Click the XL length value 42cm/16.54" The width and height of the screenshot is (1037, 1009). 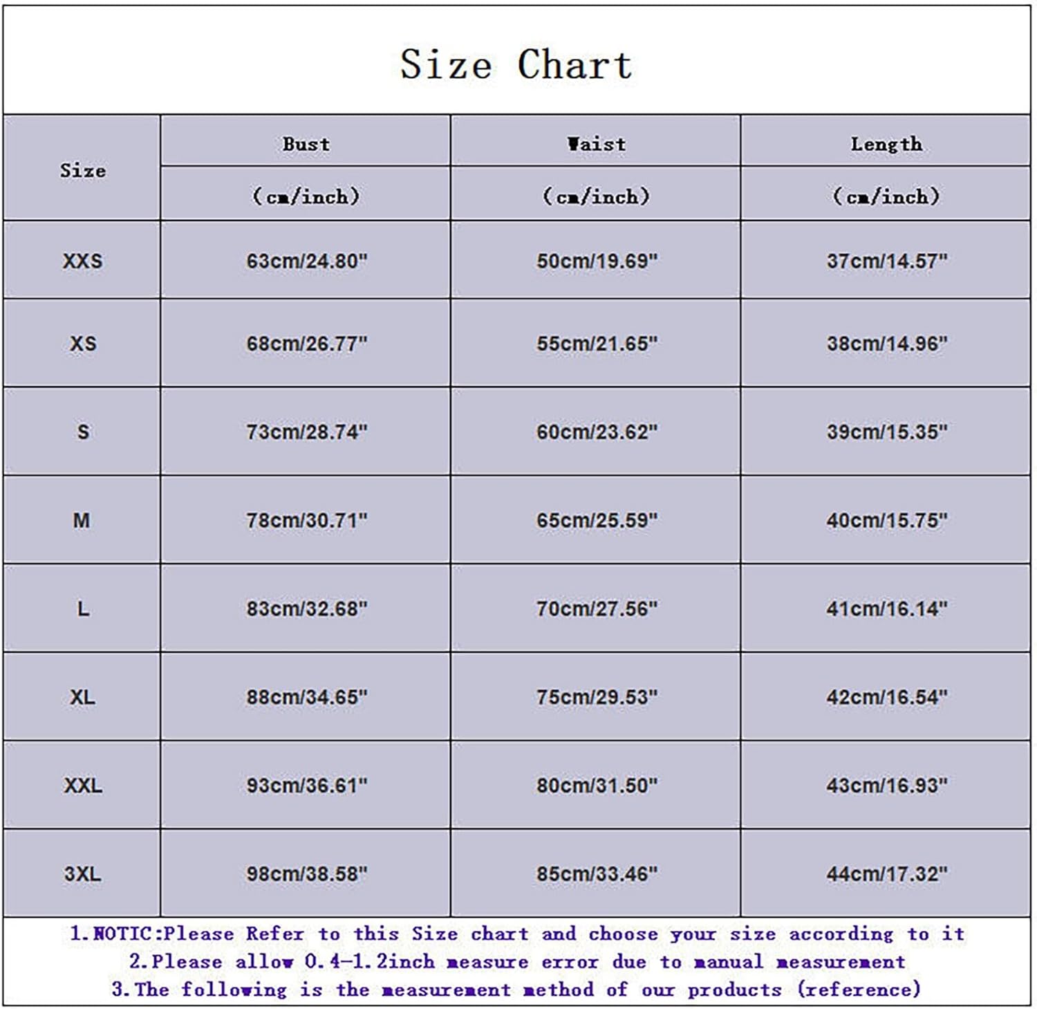886,697
